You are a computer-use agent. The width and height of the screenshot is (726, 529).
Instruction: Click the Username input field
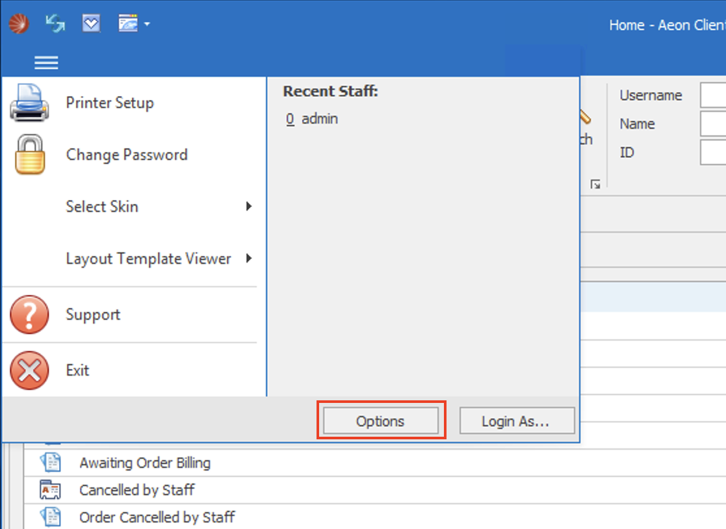(x=712, y=96)
